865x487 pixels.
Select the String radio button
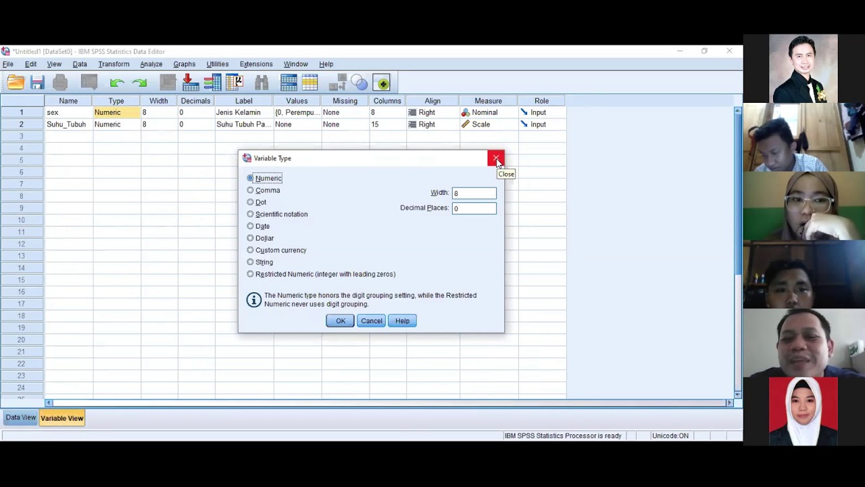[250, 262]
